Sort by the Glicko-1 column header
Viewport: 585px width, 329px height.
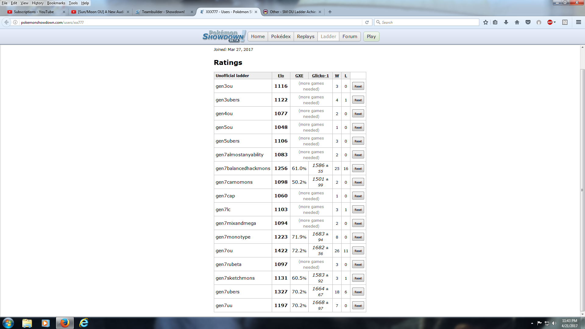click(320, 76)
